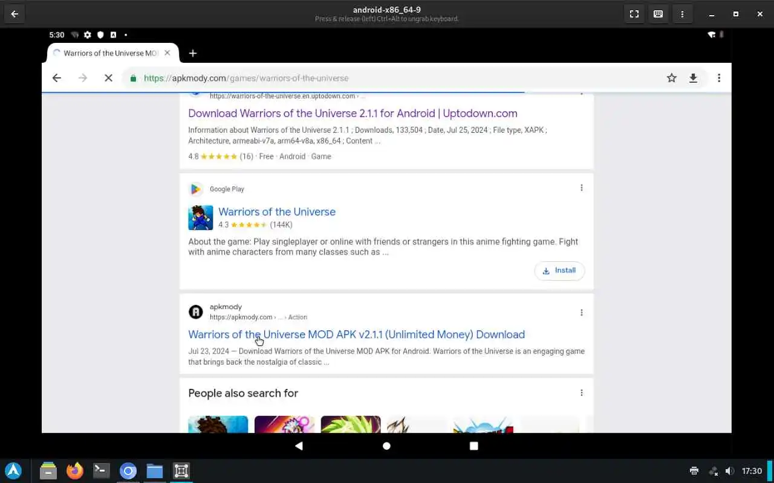Click the Chrome forward arrow
This screenshot has height=483, width=774.
point(83,78)
